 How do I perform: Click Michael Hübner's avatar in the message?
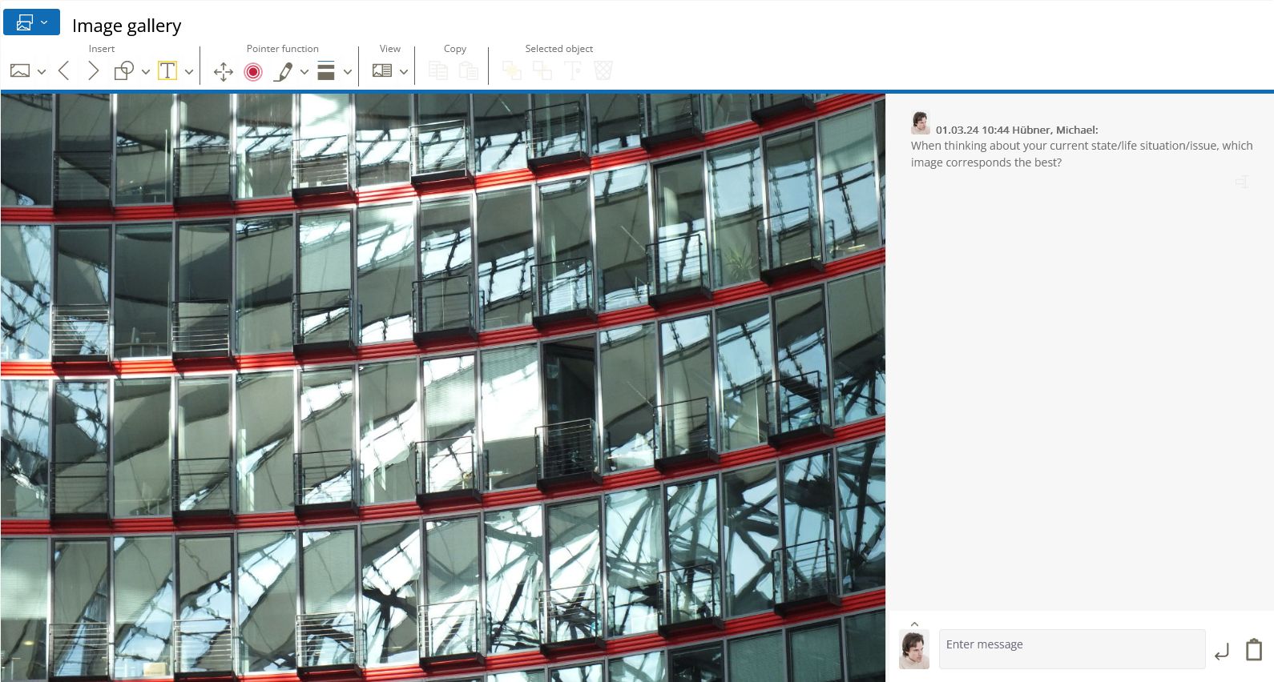[921, 122]
